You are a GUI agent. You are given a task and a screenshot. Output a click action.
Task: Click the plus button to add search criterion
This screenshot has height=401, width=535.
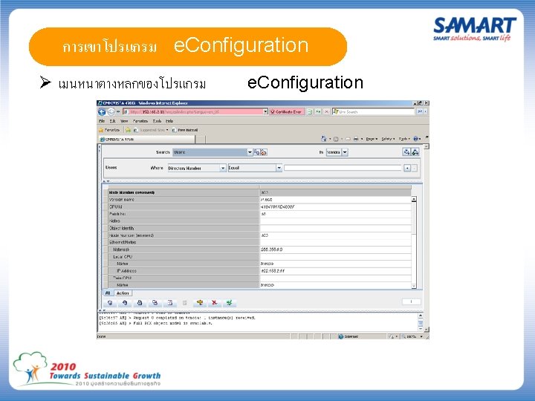407,168
